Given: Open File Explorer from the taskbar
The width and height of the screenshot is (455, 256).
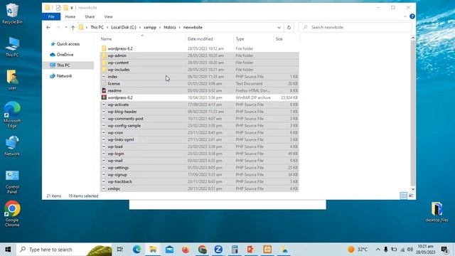Looking at the screenshot, I should pos(153,250).
